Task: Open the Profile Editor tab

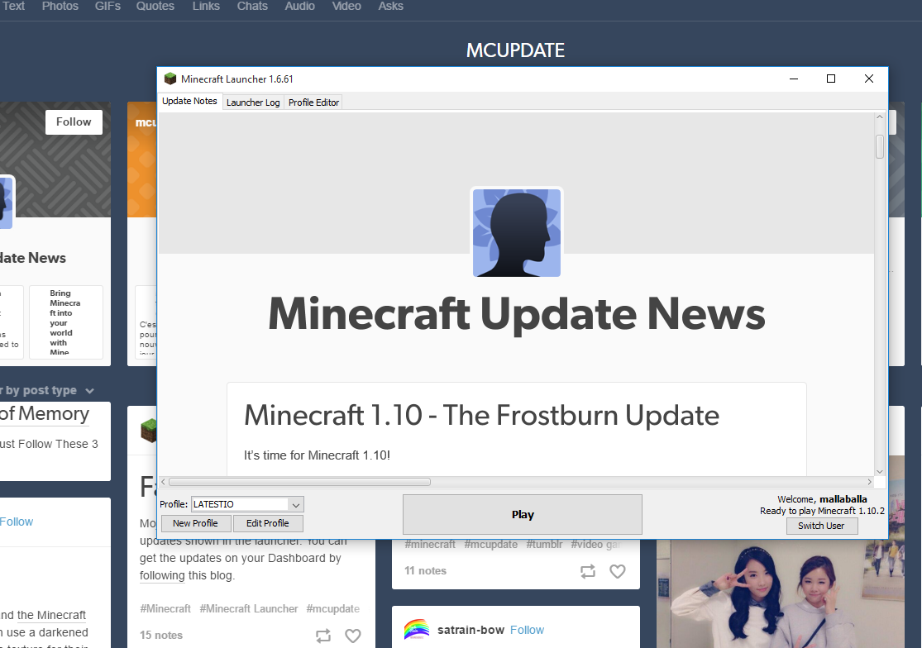Action: pyautogui.click(x=313, y=102)
